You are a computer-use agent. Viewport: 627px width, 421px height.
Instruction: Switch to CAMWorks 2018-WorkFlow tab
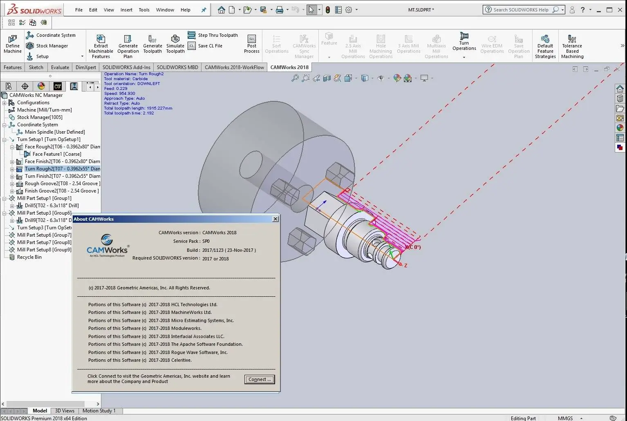pos(234,67)
